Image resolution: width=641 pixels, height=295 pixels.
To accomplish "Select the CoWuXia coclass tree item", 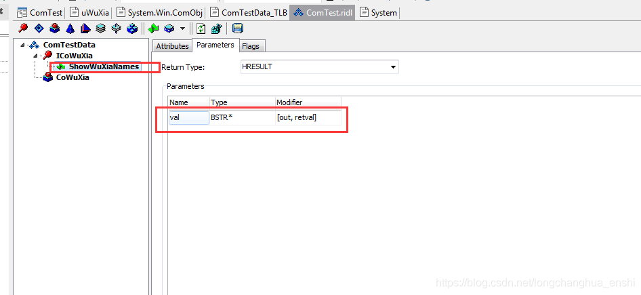I will tap(73, 77).
